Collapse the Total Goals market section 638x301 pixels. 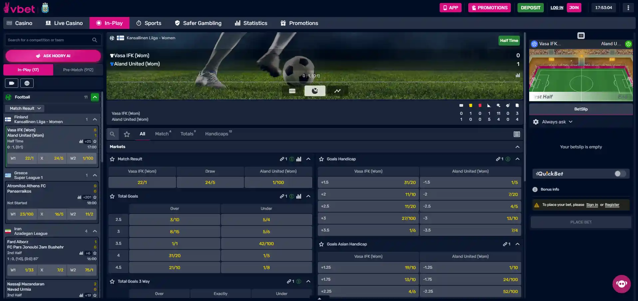pyautogui.click(x=309, y=196)
